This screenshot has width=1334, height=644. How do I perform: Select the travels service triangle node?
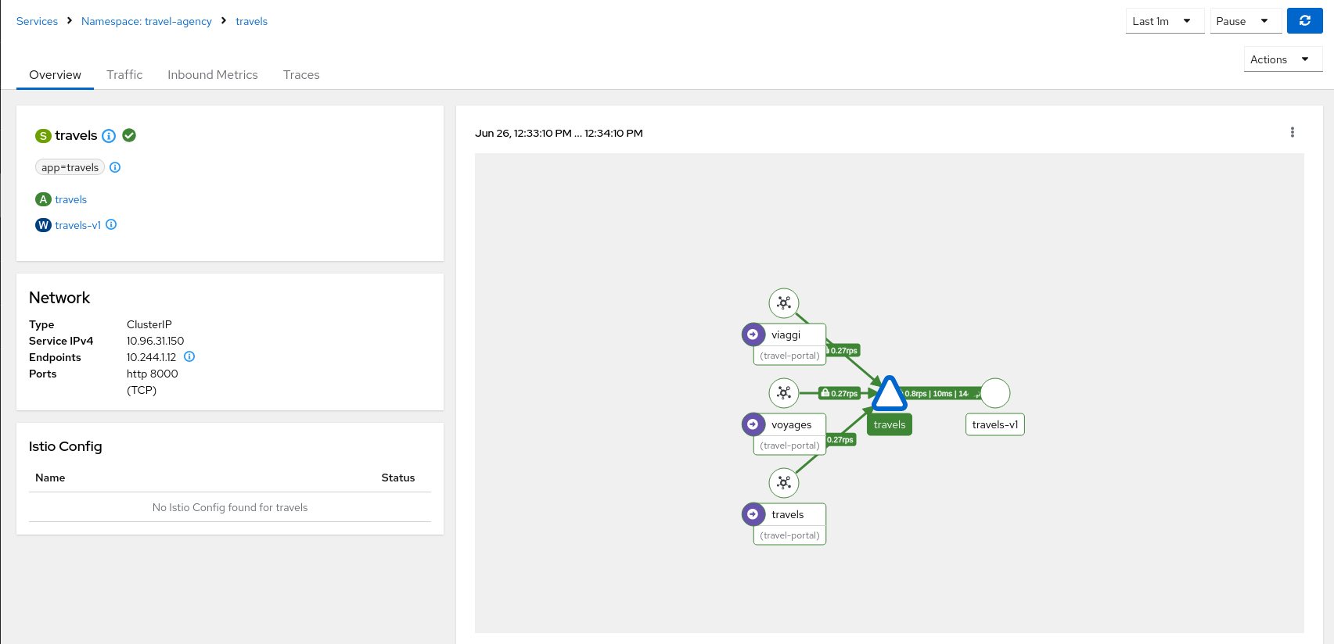point(889,395)
